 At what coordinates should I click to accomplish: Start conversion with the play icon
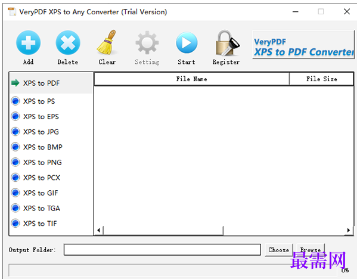[187, 42]
